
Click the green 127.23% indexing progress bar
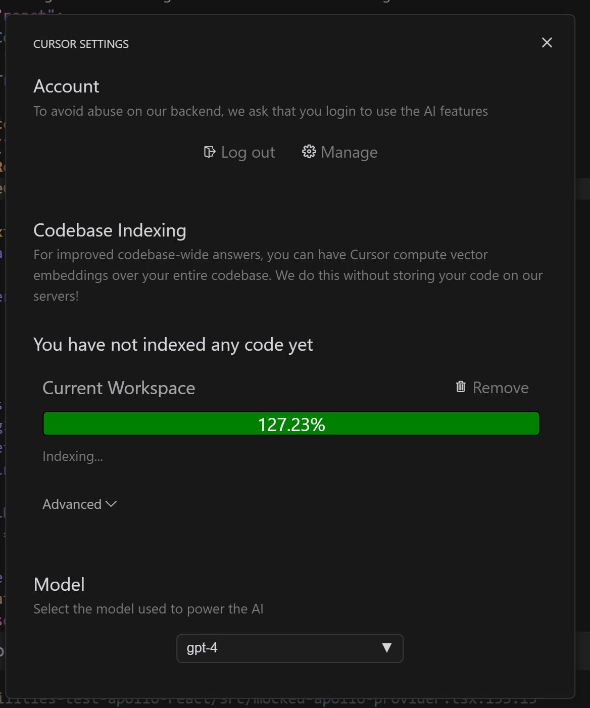pyautogui.click(x=291, y=423)
